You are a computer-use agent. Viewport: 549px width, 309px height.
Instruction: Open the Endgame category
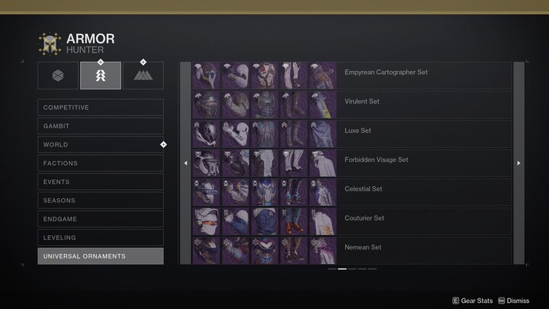point(101,219)
